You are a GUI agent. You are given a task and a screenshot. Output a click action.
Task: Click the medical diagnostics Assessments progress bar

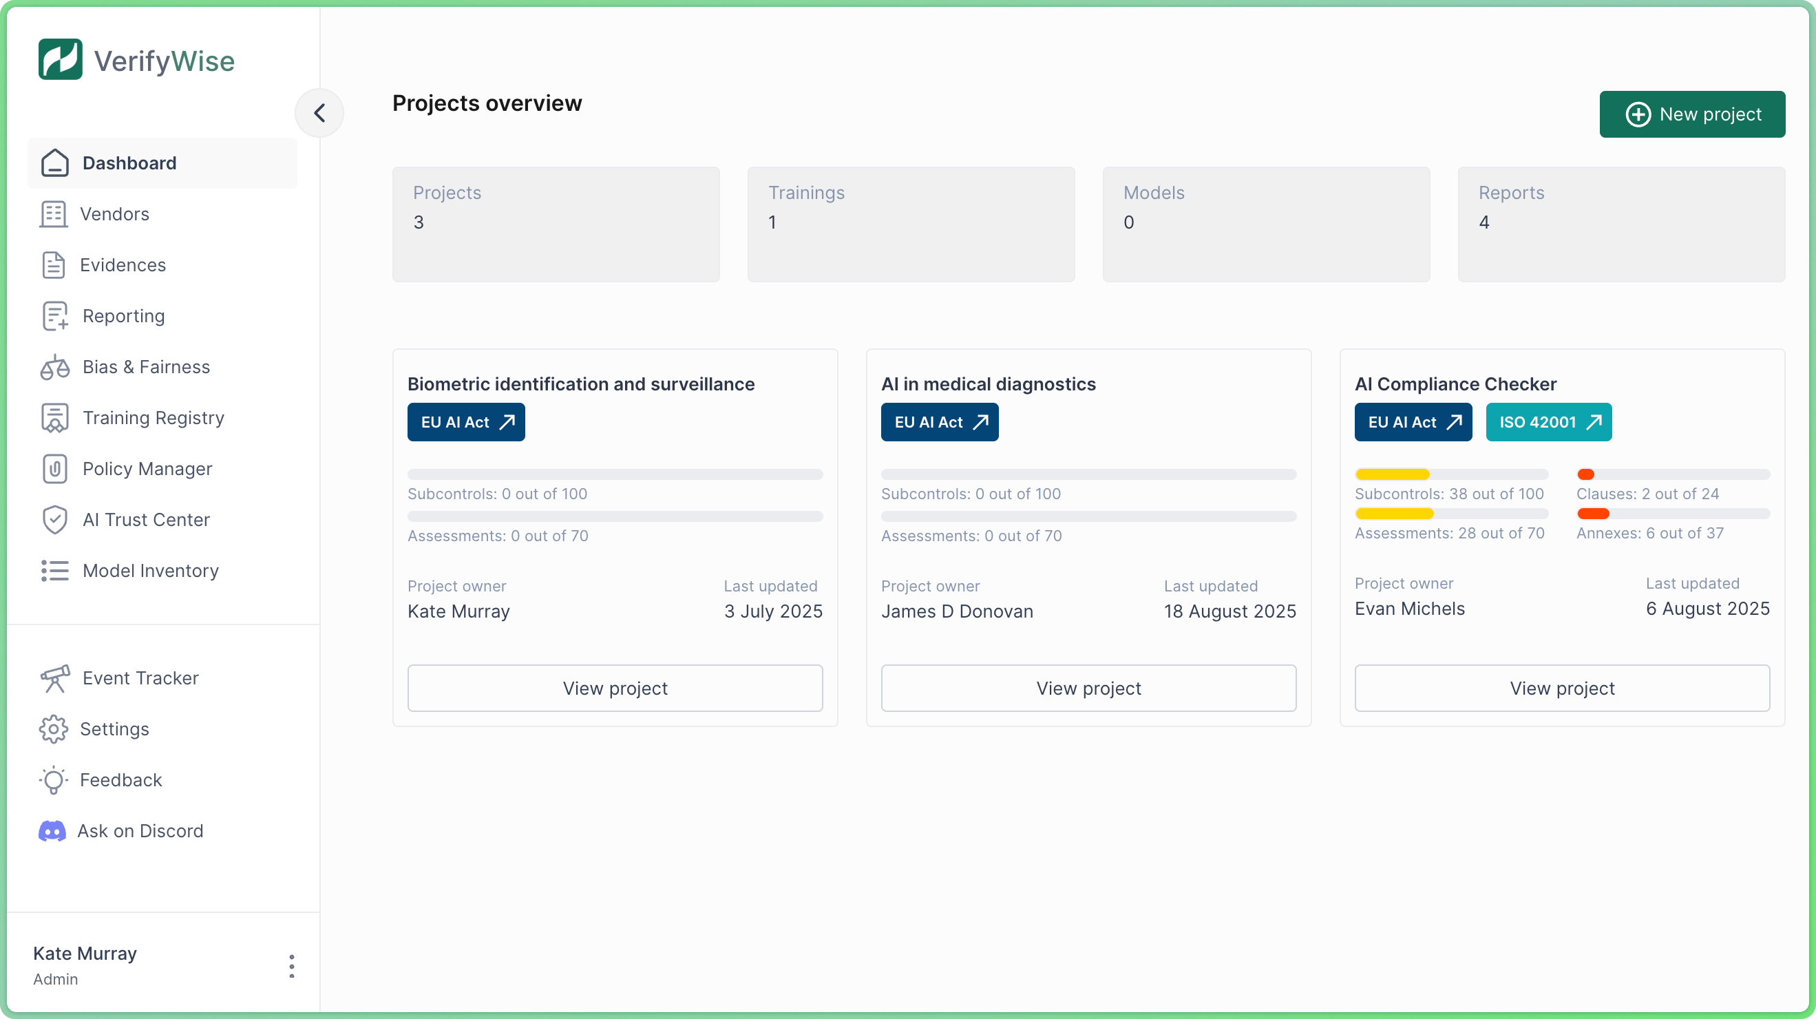(1088, 516)
